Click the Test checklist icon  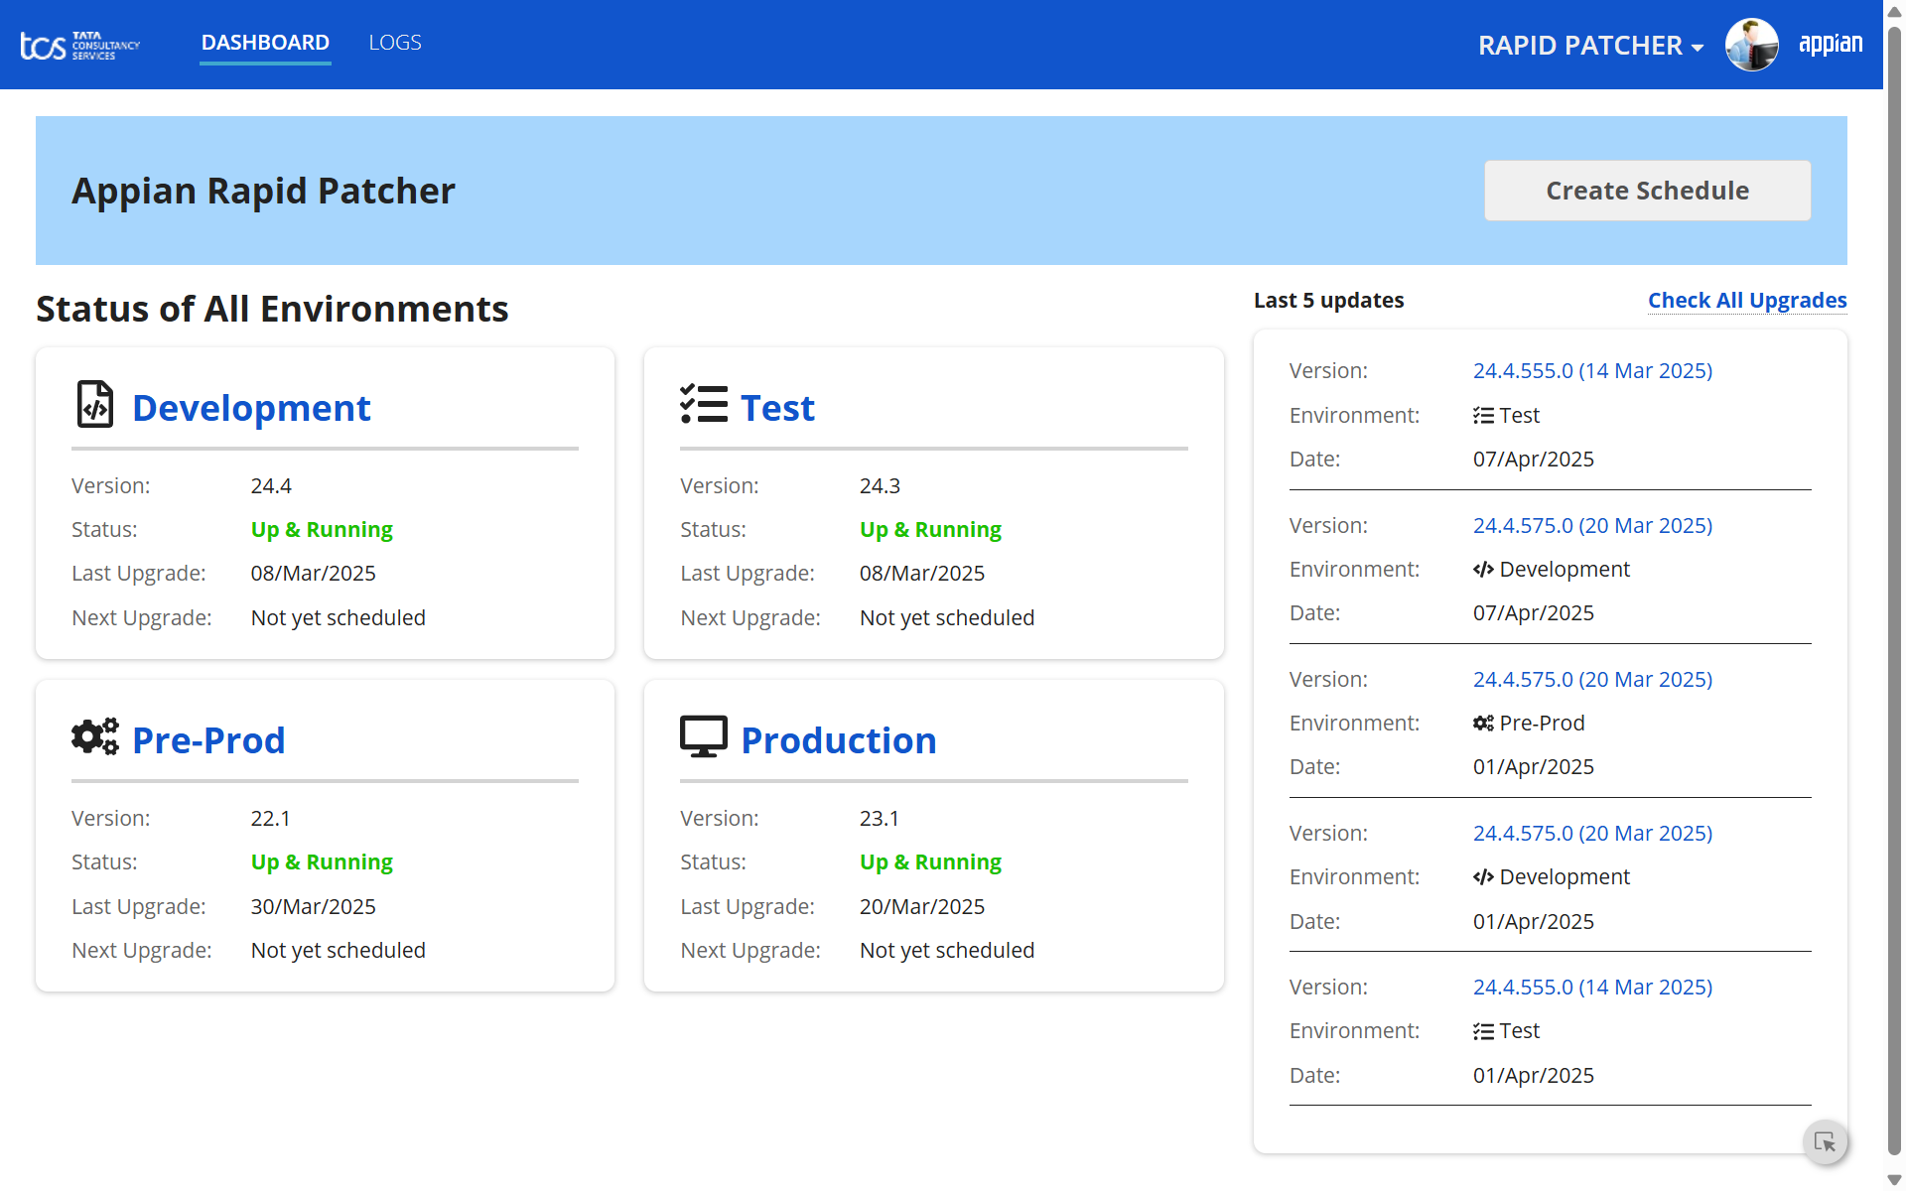coord(704,404)
